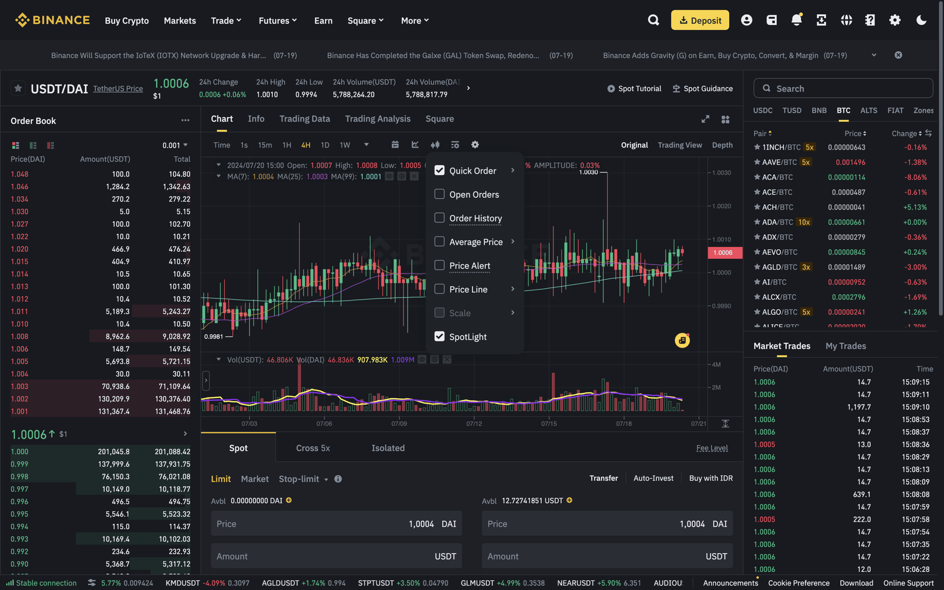Hide the volume indicator eye icon
Screen dimensions: 944x590
click(x=422, y=360)
